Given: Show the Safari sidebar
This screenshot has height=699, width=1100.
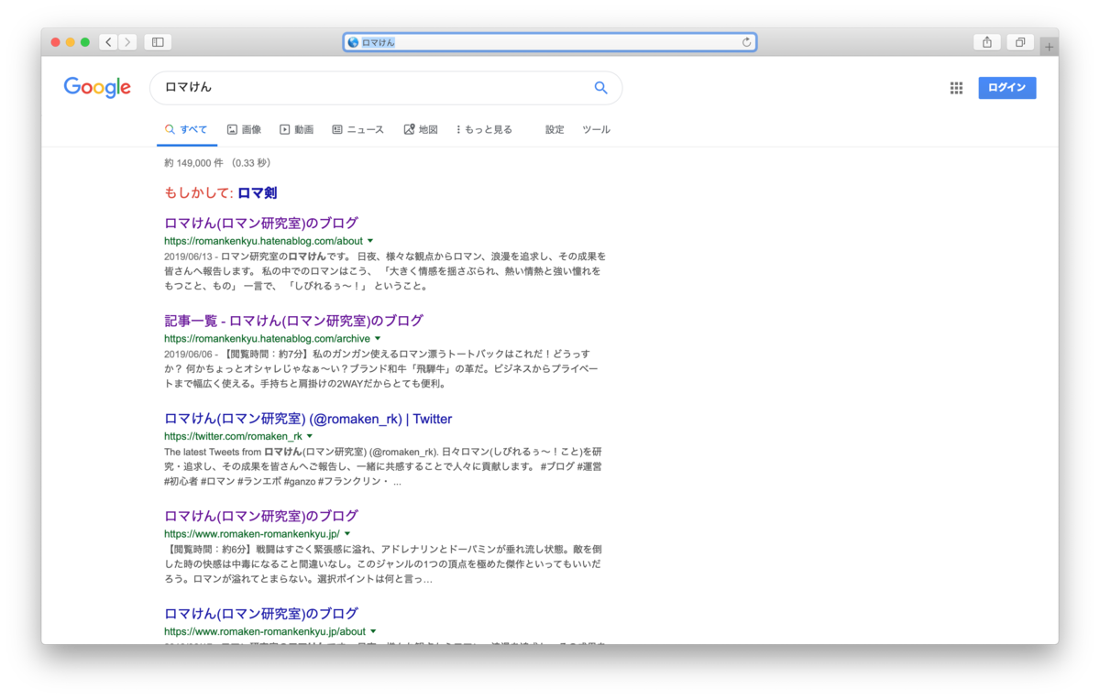Looking at the screenshot, I should [x=158, y=42].
